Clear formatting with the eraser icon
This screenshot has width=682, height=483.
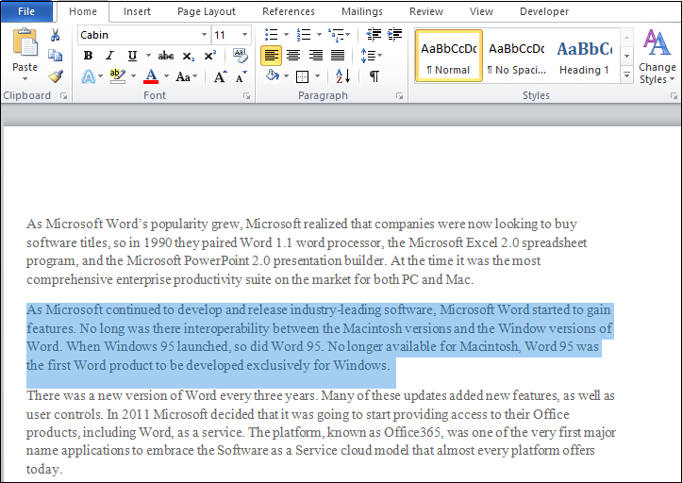[241, 56]
